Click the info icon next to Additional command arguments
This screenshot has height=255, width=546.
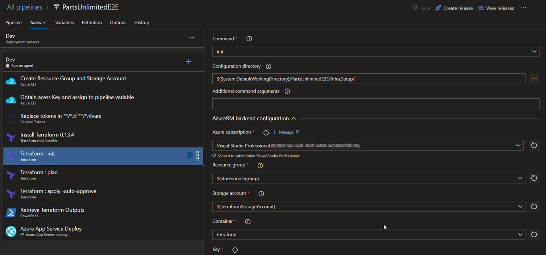[287, 91]
